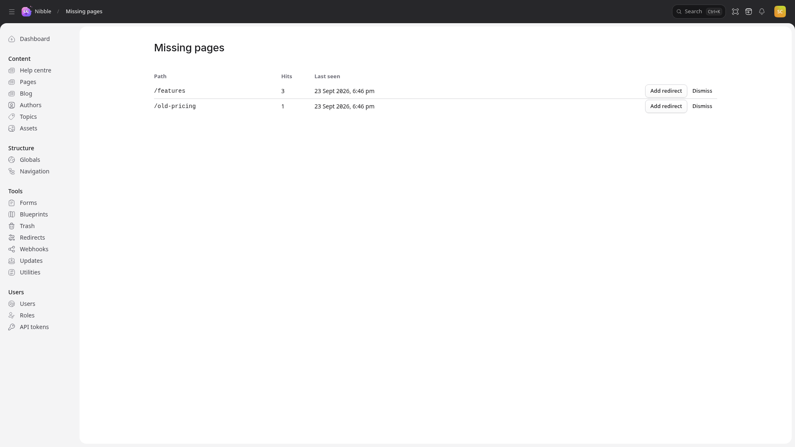Open Trash under Tools
This screenshot has width=795, height=447.
click(27, 226)
